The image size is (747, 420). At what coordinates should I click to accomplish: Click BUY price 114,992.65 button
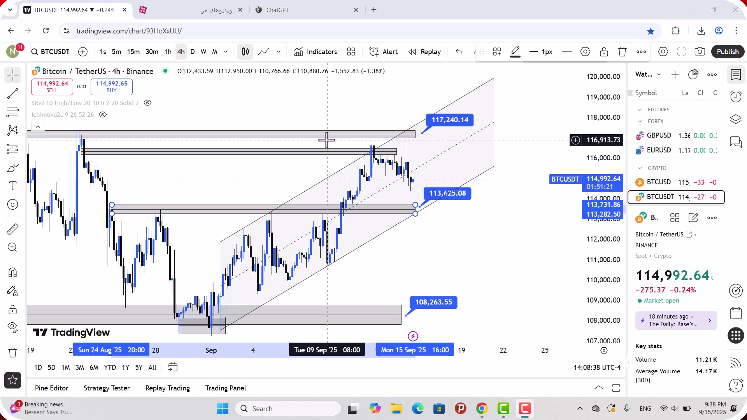(112, 87)
